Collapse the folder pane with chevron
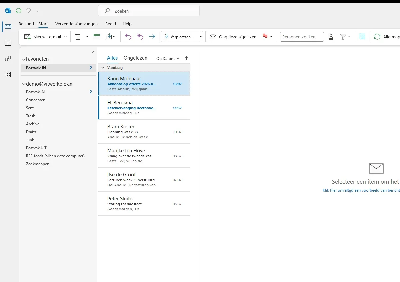400x282 pixels. pos(93,52)
